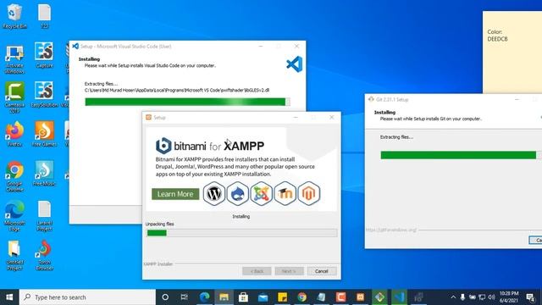This screenshot has height=305, width=542.
Task: Launch Torch Browser from the desktop
Action: tap(44, 255)
